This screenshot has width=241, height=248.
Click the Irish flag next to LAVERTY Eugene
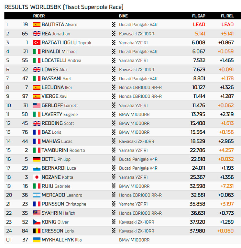tap(37, 114)
